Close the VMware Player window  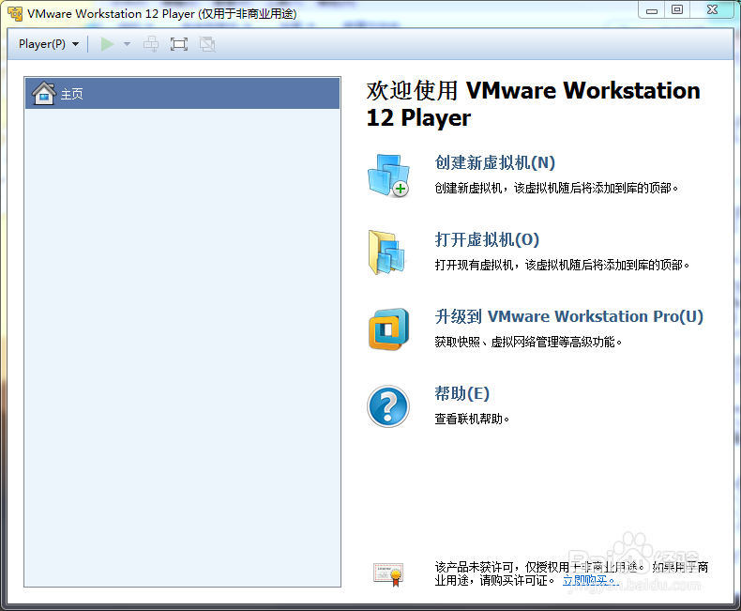click(x=712, y=10)
